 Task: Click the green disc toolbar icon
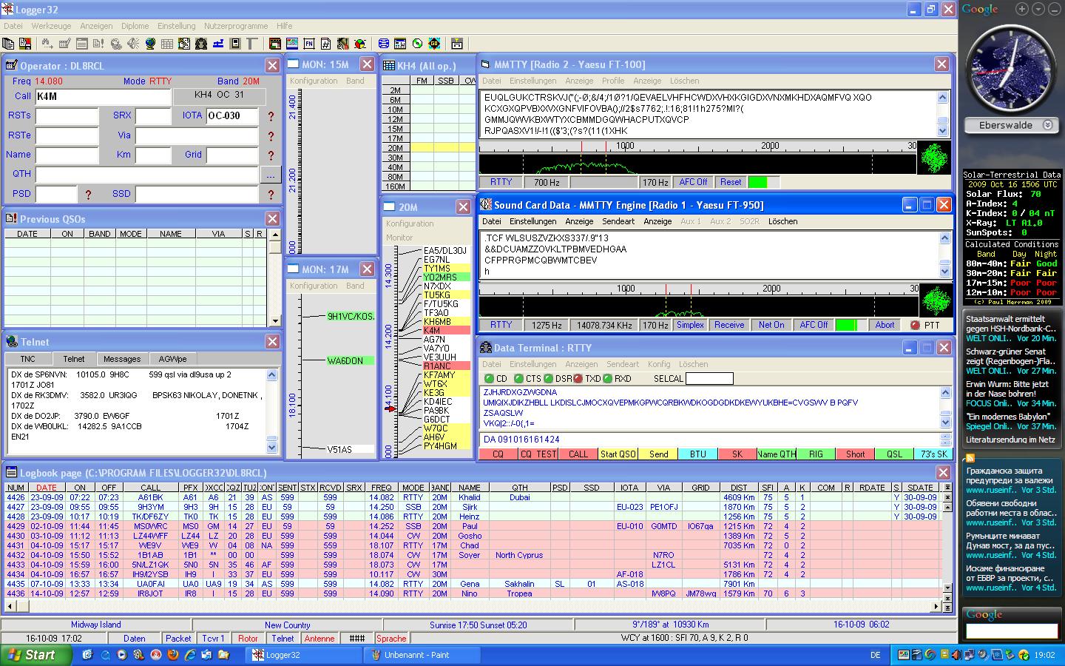tap(417, 44)
